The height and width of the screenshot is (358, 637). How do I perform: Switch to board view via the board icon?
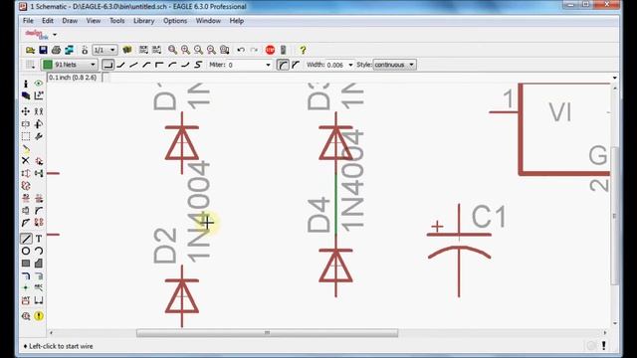coord(69,50)
